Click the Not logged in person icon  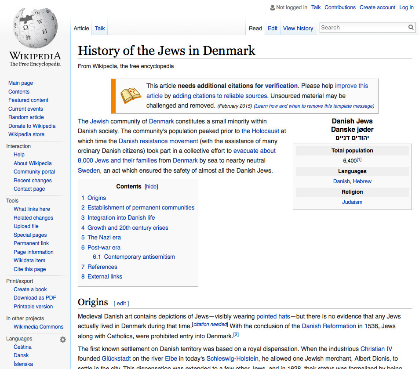[x=273, y=7]
